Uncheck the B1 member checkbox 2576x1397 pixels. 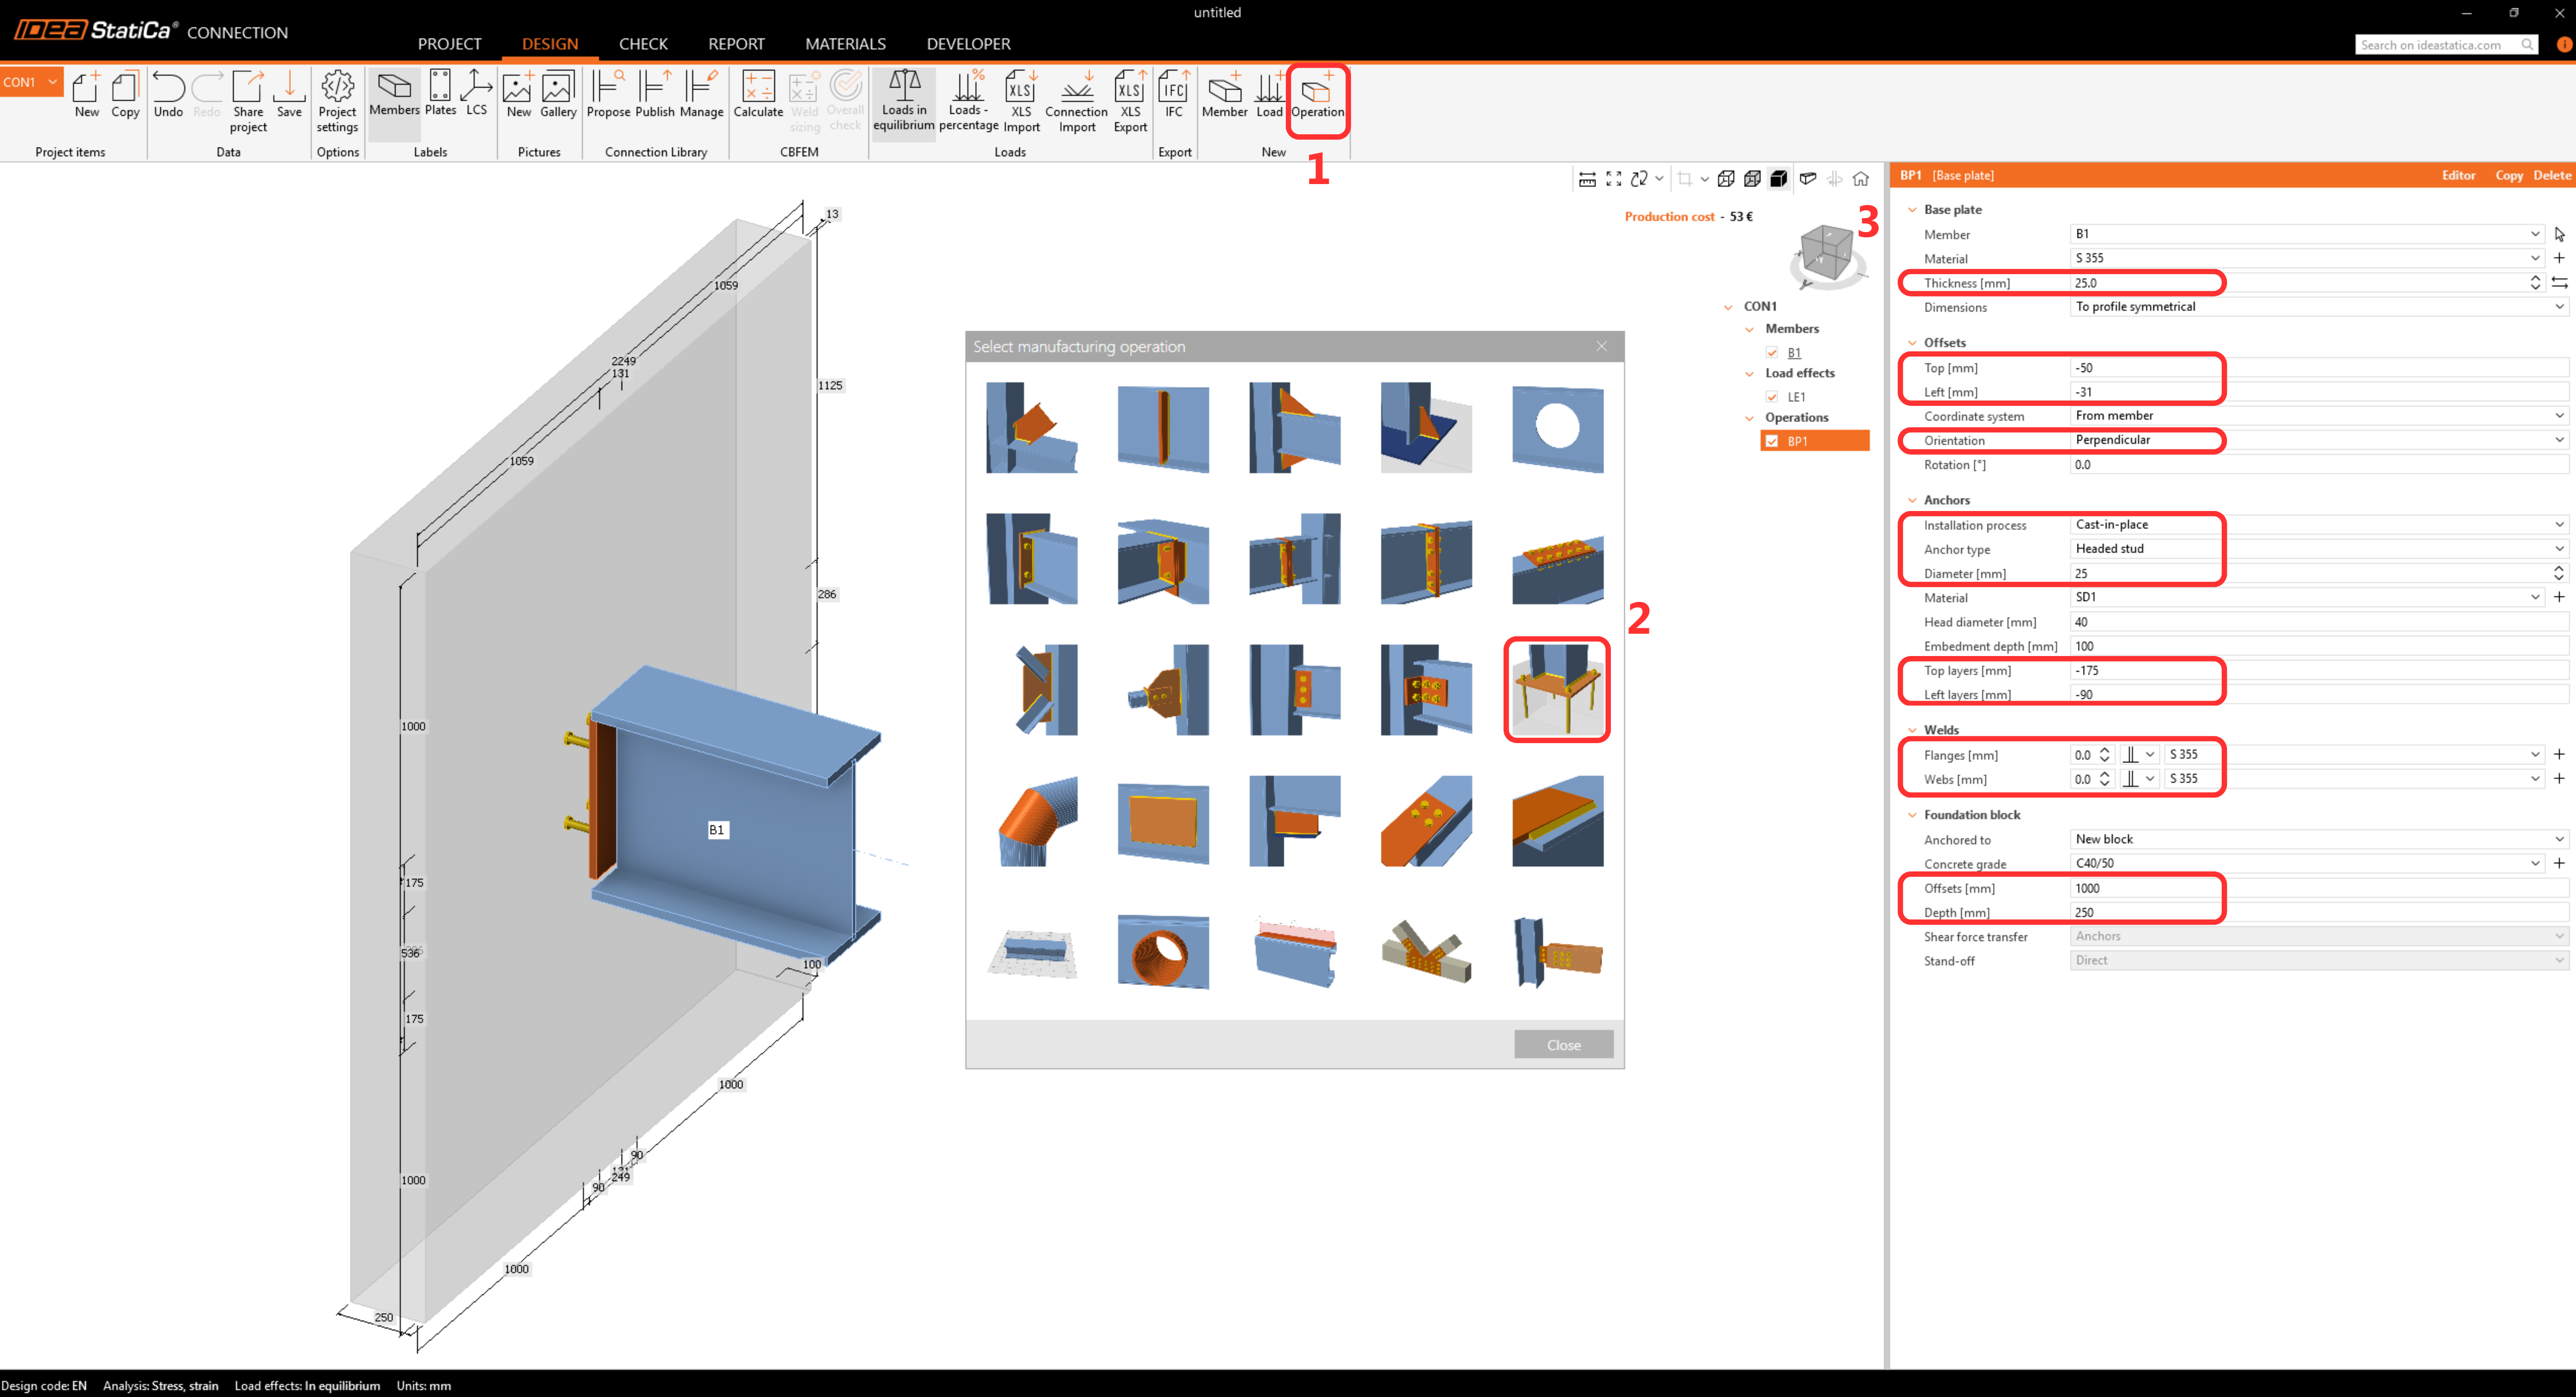pyautogui.click(x=1772, y=353)
